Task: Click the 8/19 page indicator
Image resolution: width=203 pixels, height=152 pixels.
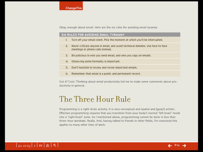Action: point(177,145)
